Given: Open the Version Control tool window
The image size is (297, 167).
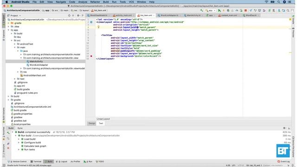Looking at the screenshot, I should tap(17, 161).
